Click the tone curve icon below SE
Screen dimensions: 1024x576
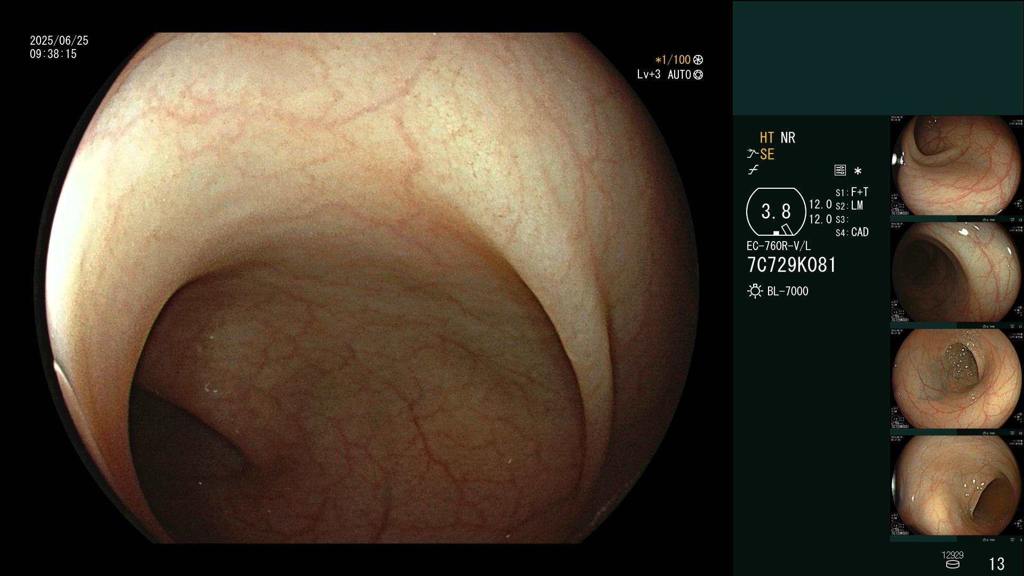pos(753,170)
